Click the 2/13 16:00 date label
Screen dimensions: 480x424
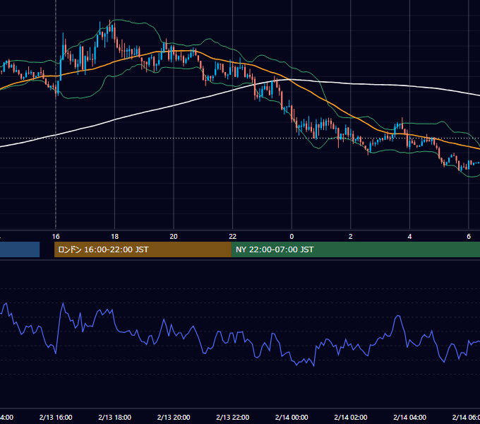click(56, 417)
